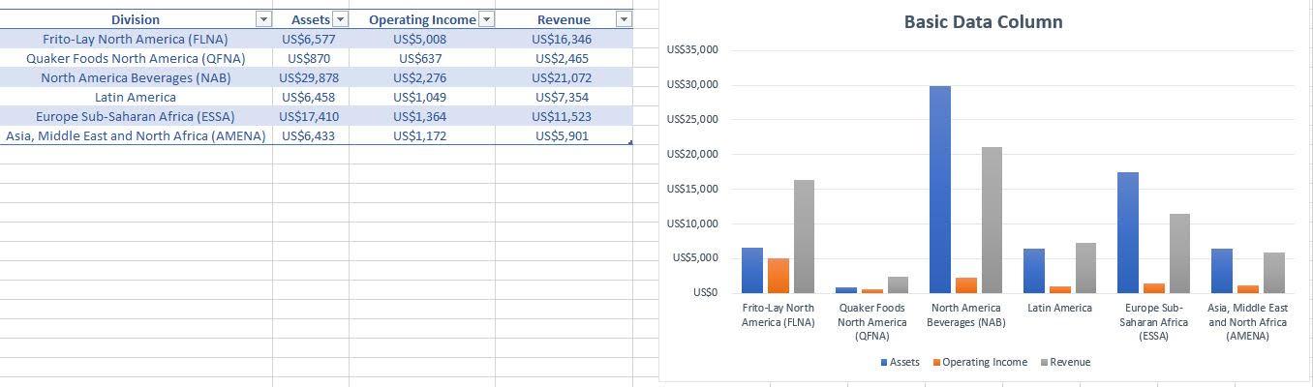The width and height of the screenshot is (1313, 387).
Task: Click operating income value US$1,172
Action: coord(422,135)
